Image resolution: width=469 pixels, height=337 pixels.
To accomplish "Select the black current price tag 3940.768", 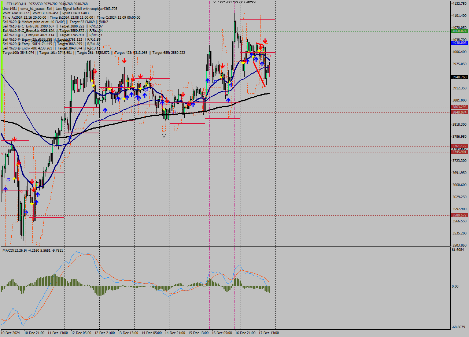I will point(459,77).
